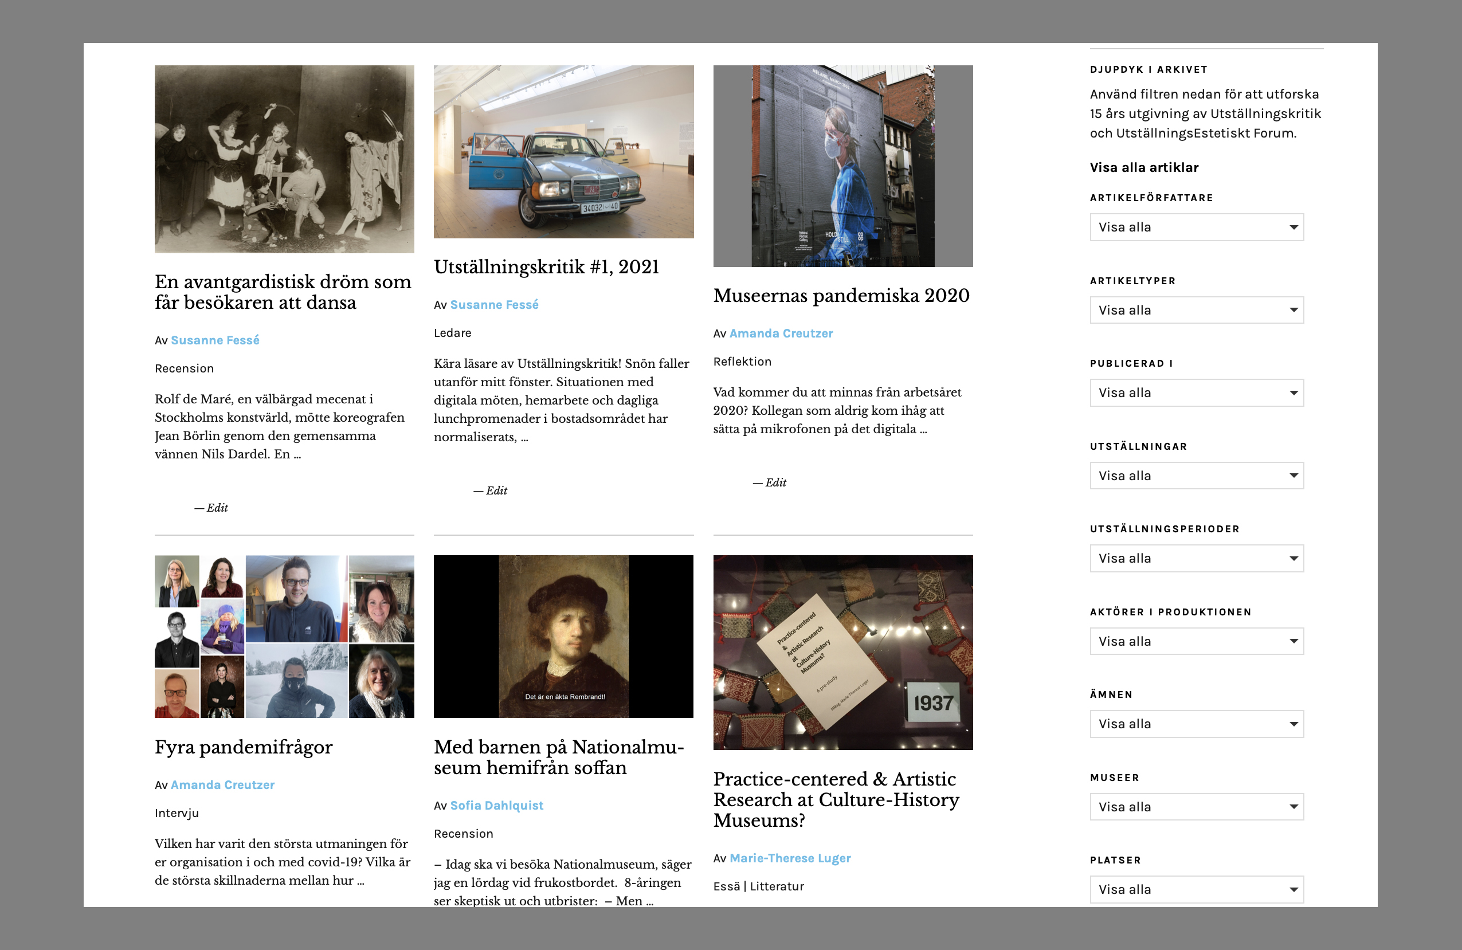The height and width of the screenshot is (950, 1462).
Task: Open the Publicerad i dropdown
Action: (x=1196, y=393)
